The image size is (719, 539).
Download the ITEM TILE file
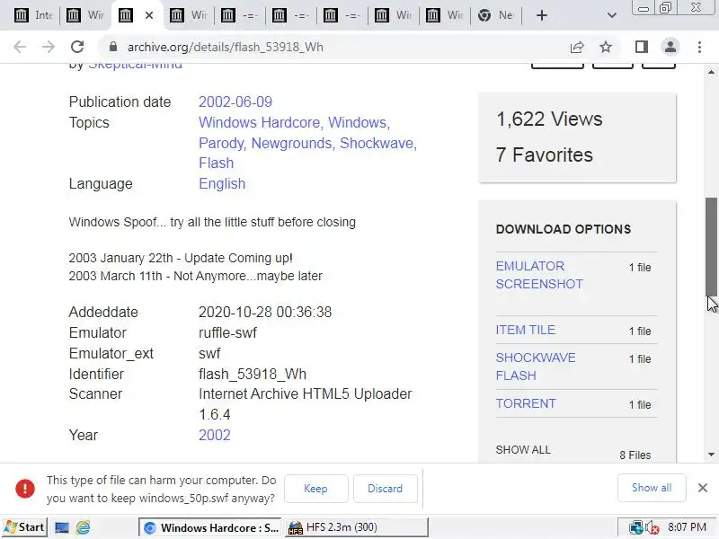tap(526, 330)
